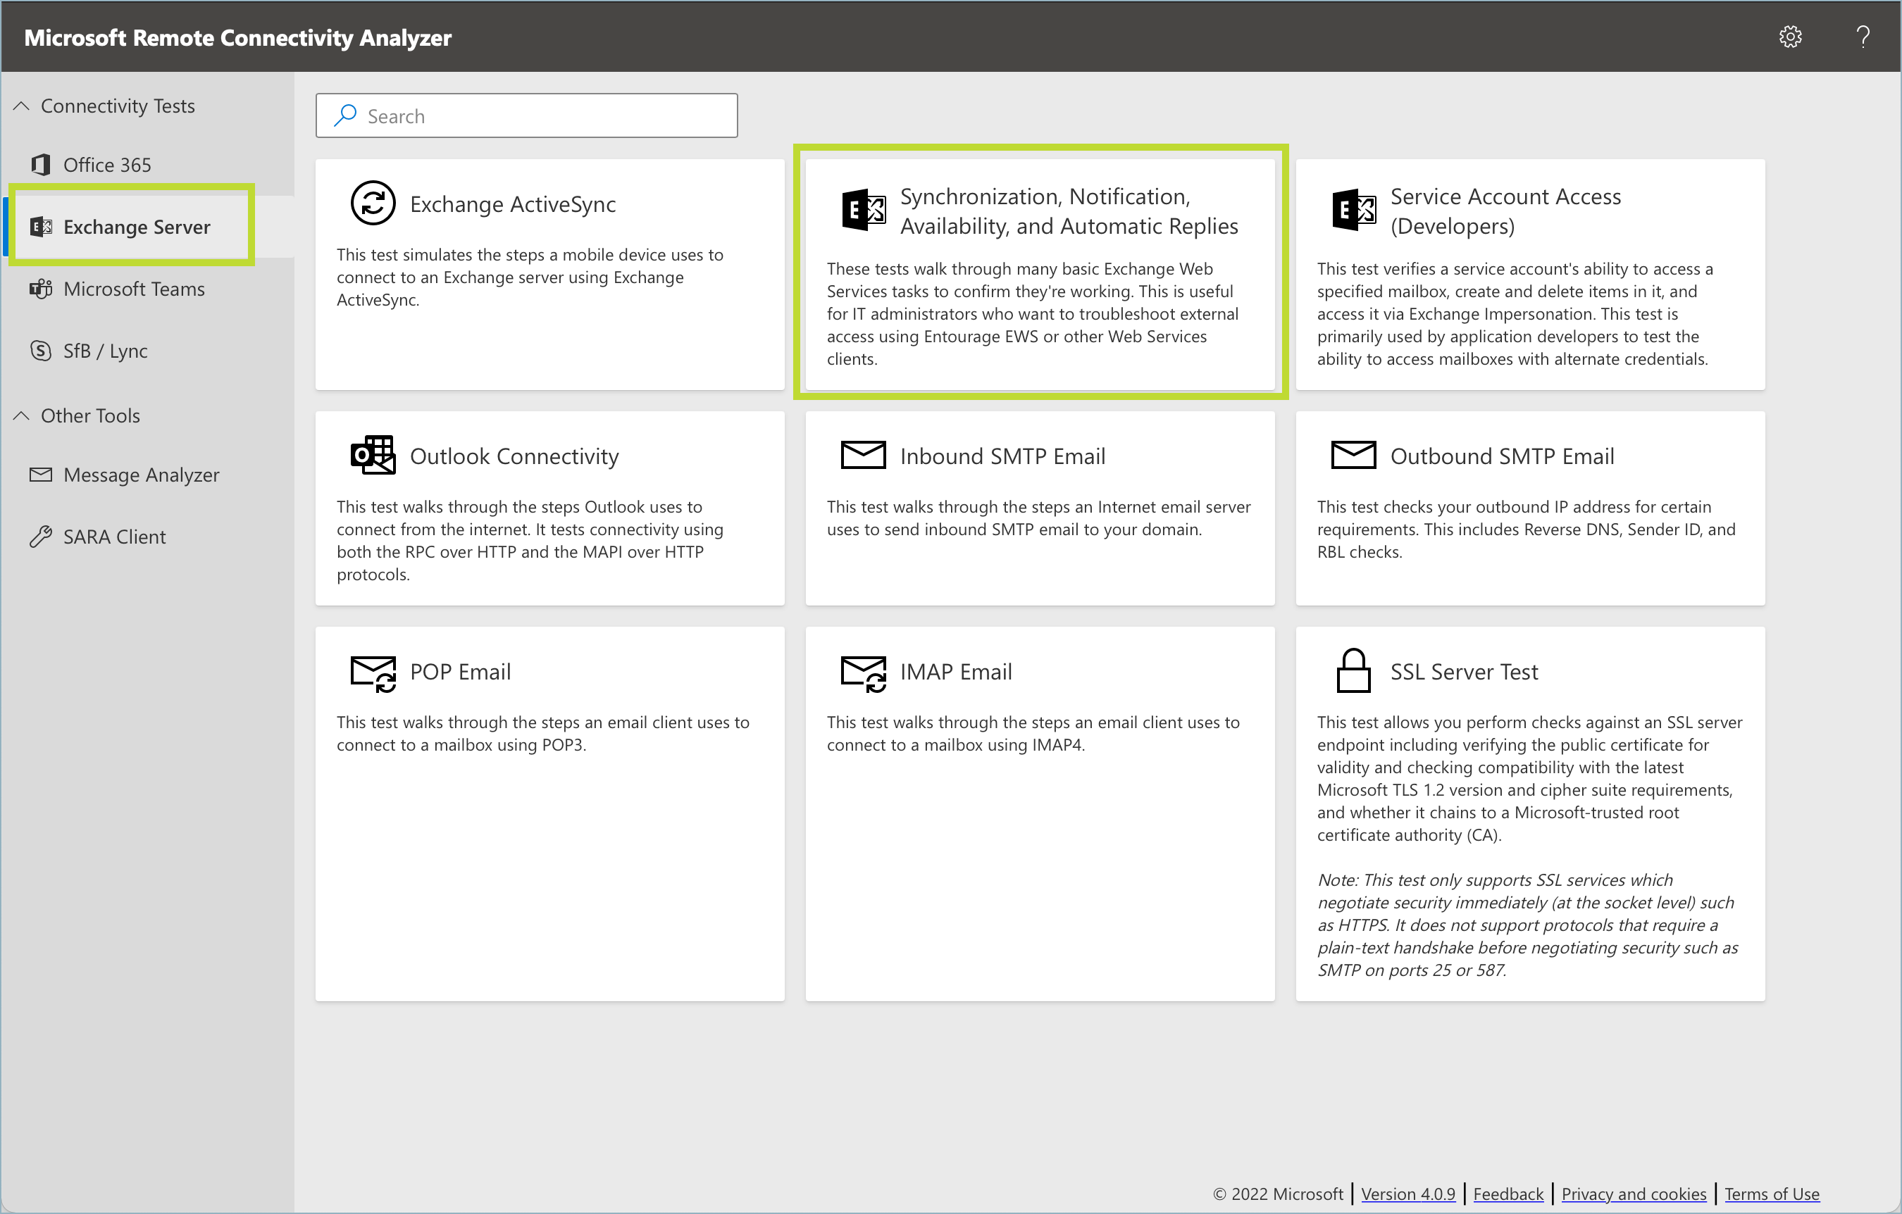The width and height of the screenshot is (1902, 1214).
Task: Open the Exchange ActiveSync test title
Action: pyautogui.click(x=513, y=204)
